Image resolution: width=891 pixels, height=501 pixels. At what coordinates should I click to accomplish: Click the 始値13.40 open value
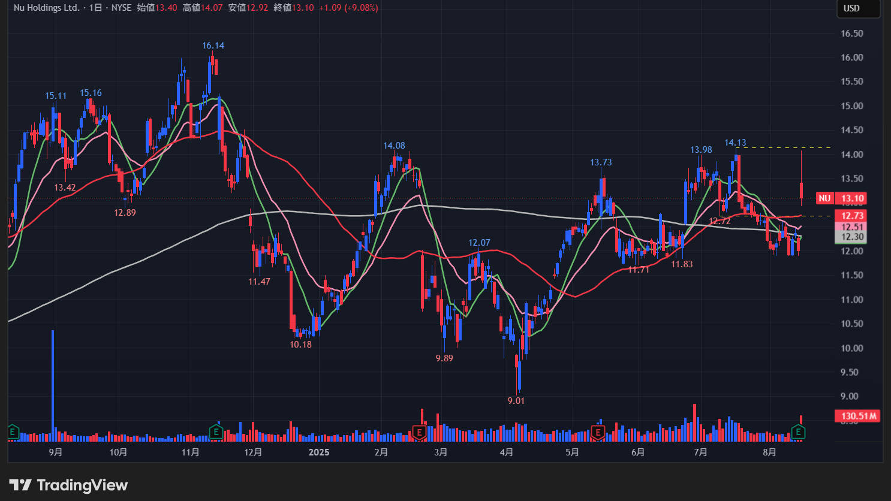[x=157, y=8]
